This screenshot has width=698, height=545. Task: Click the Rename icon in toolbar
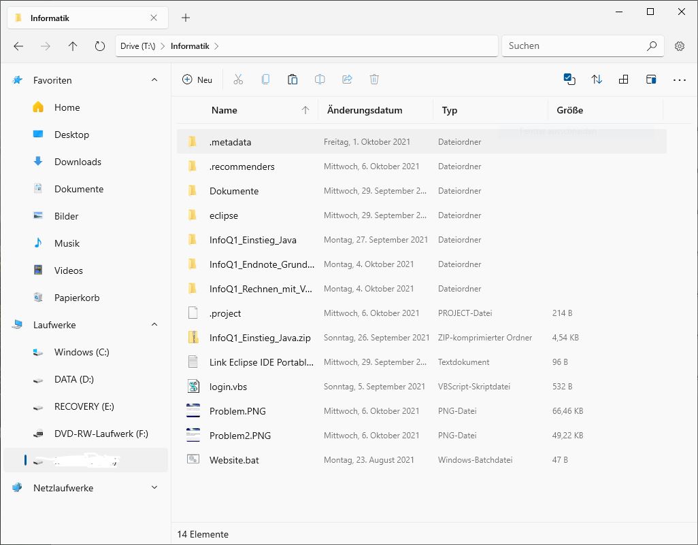320,80
